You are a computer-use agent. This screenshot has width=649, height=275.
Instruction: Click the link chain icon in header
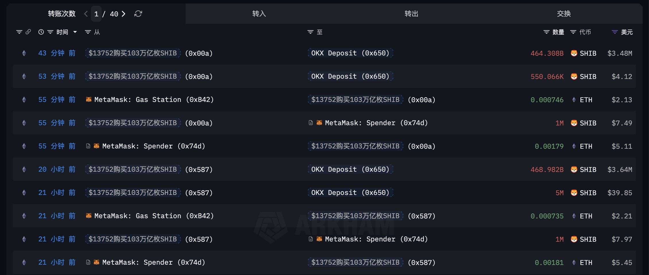pyautogui.click(x=28, y=32)
